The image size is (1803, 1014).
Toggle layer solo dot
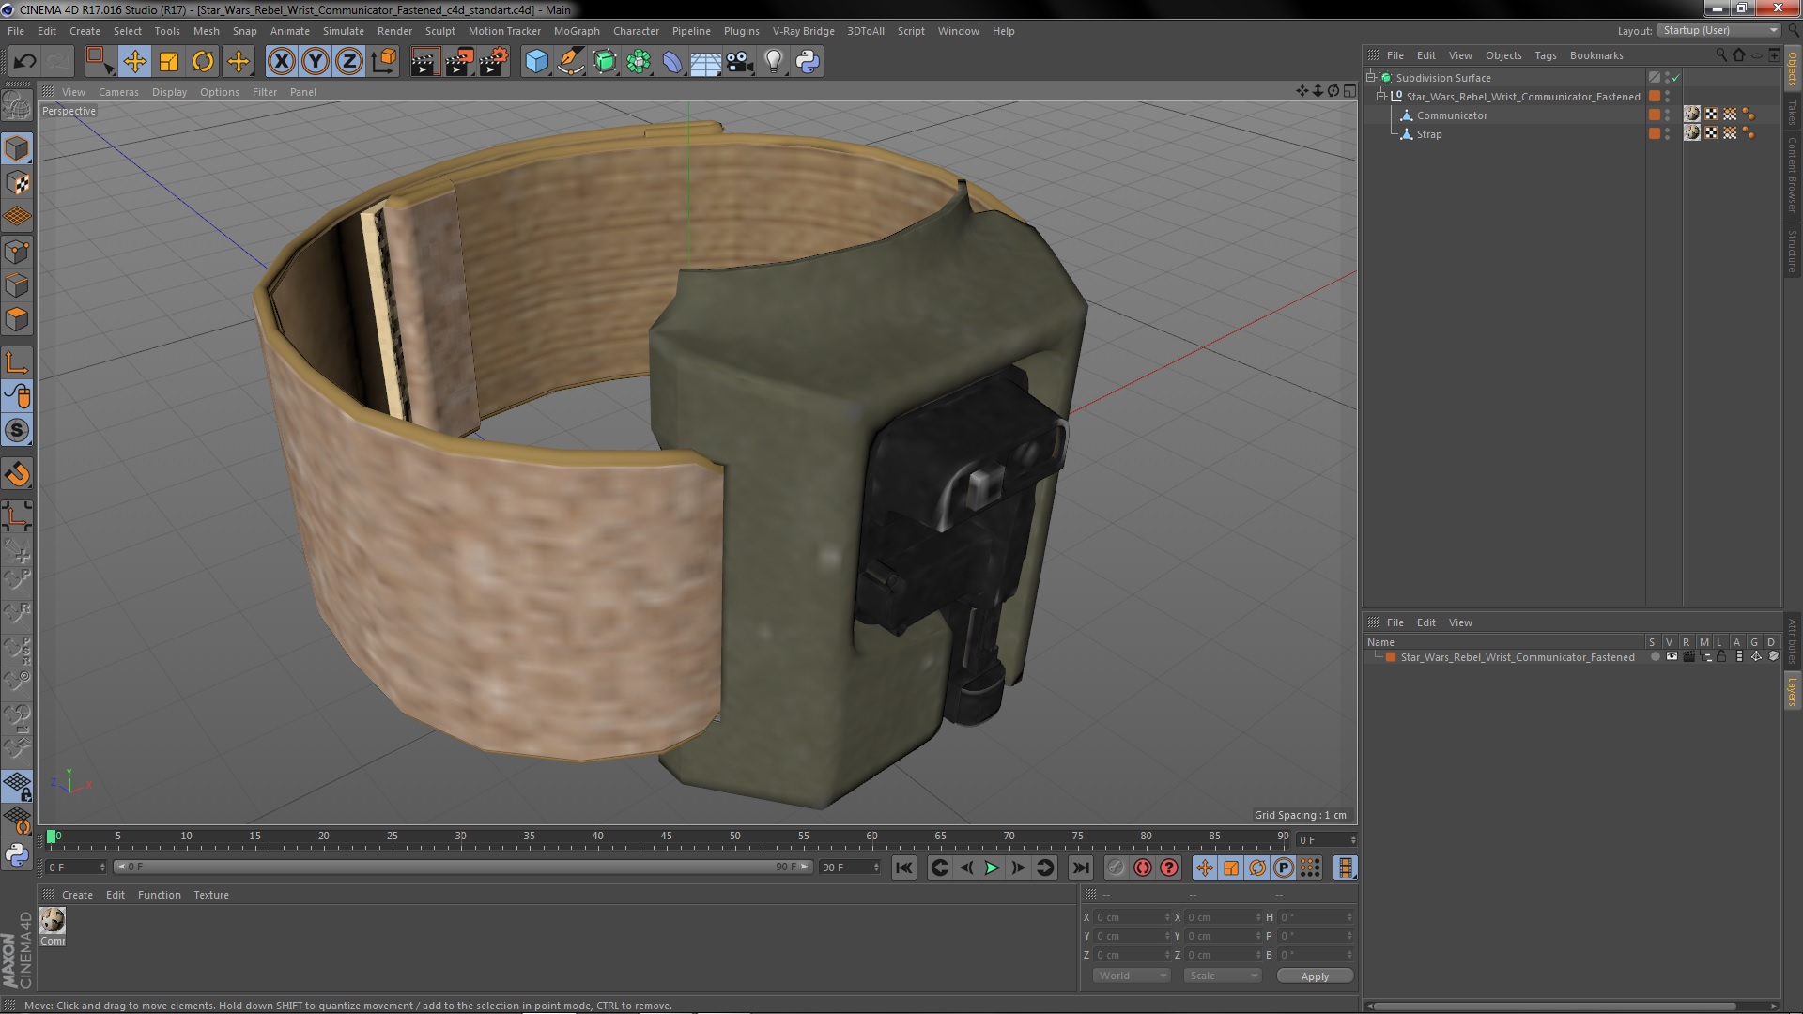coord(1655,657)
